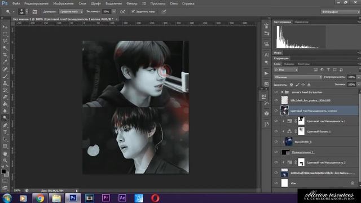Toggle tablet pressure icon in options bar

click(164, 11)
